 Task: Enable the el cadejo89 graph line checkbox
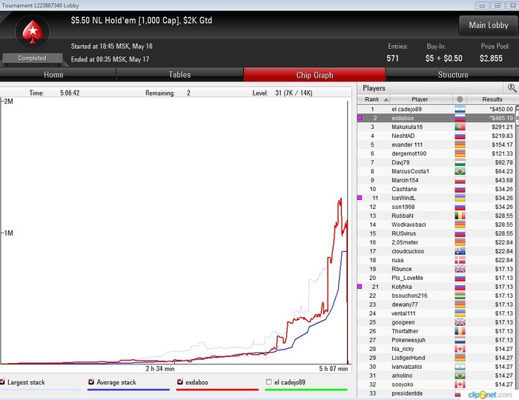268,382
